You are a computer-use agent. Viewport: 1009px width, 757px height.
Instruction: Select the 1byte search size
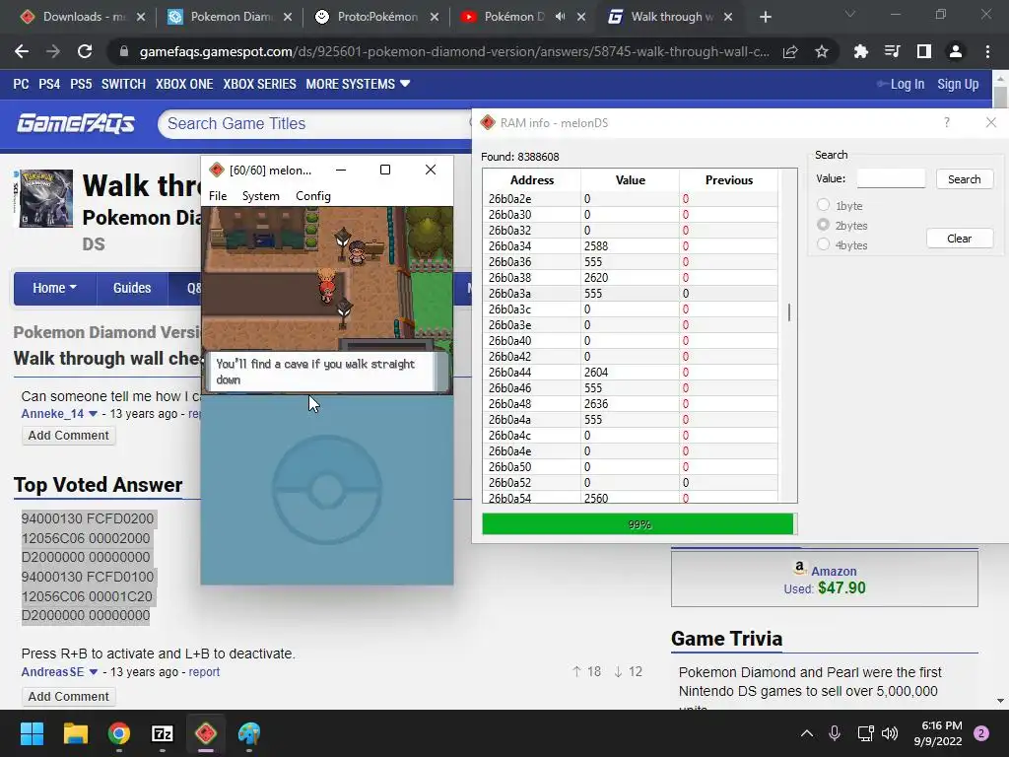coord(823,205)
